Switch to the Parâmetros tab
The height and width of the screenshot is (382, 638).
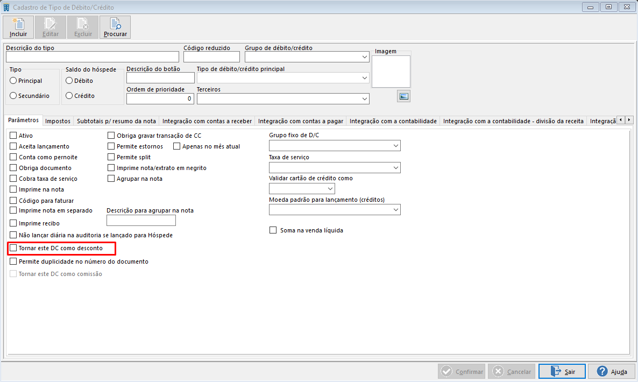(x=23, y=120)
